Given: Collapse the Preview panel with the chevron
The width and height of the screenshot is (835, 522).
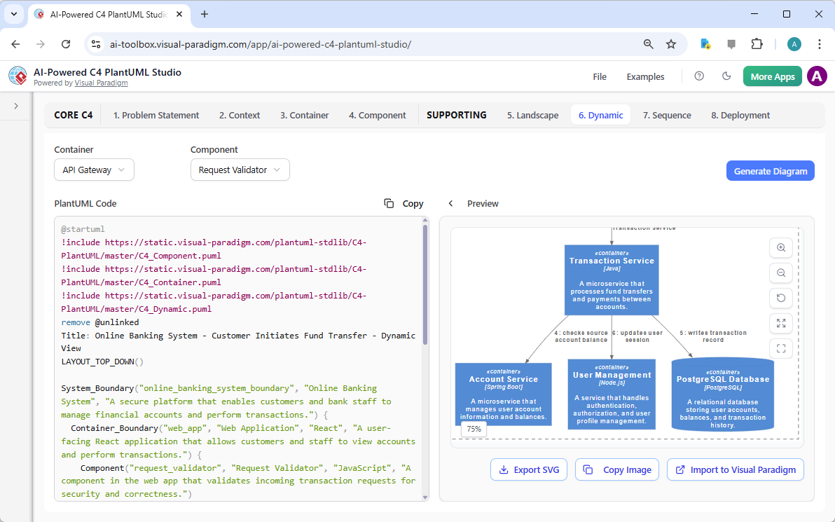Looking at the screenshot, I should [x=450, y=203].
